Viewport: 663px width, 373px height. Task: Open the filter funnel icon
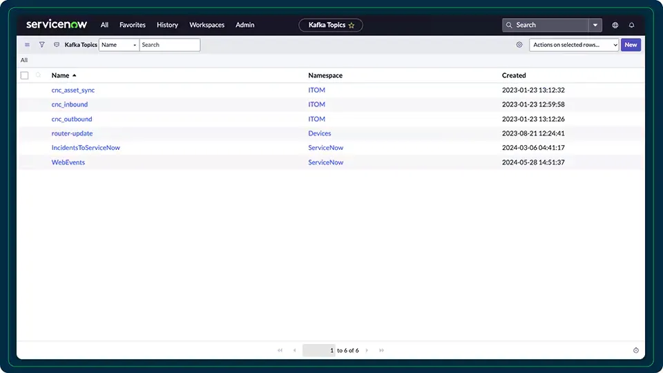tap(42, 44)
